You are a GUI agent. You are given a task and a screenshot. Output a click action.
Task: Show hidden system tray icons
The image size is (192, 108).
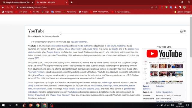click(x=158, y=105)
